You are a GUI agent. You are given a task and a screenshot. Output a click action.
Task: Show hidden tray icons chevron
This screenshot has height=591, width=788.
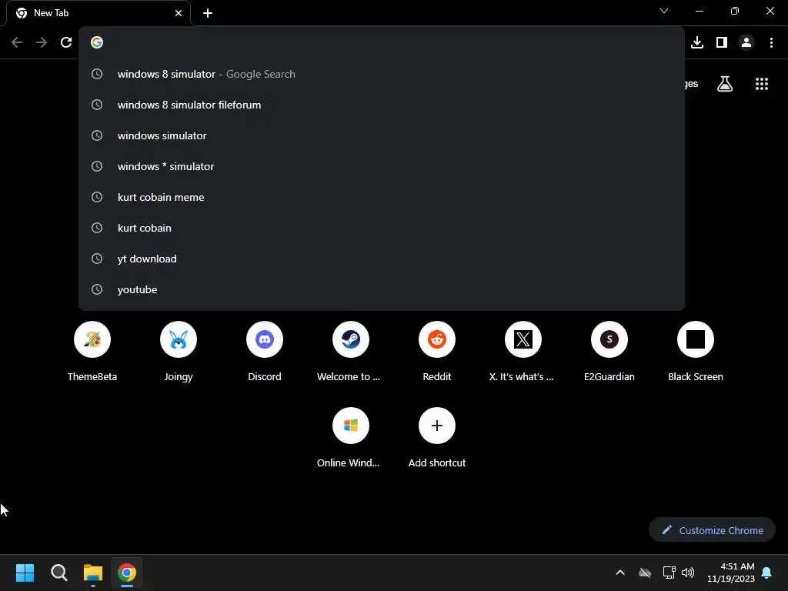(x=620, y=573)
